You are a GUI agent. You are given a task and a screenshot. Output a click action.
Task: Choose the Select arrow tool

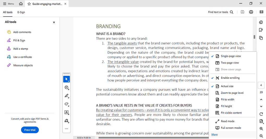point(66,79)
